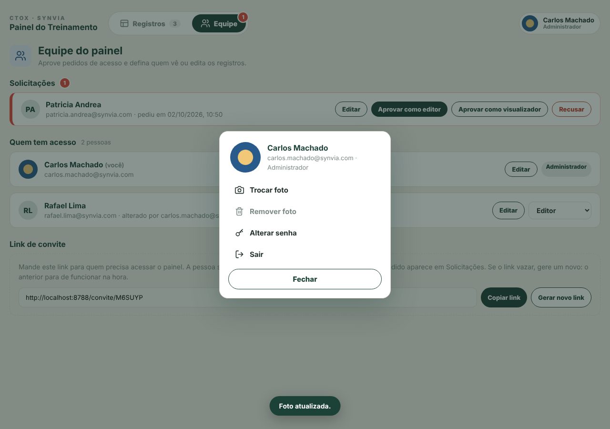Image resolution: width=610 pixels, height=429 pixels.
Task: Click the avatar in the top-right profile chip
Action: click(x=530, y=23)
